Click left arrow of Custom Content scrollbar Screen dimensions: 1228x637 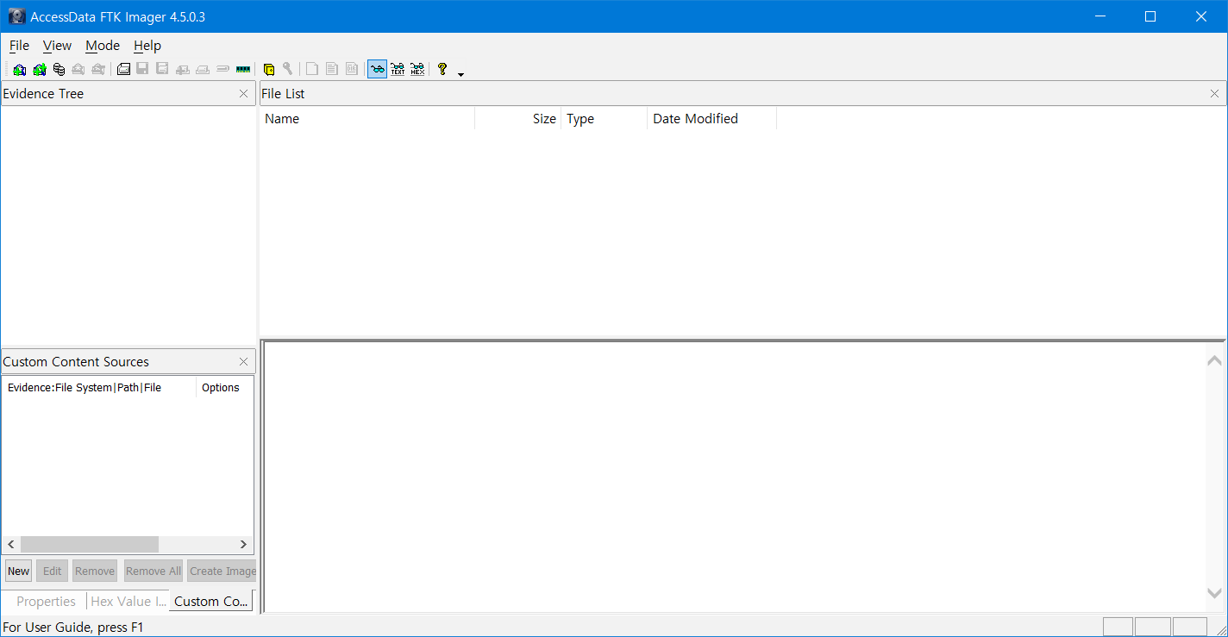pyautogui.click(x=11, y=545)
